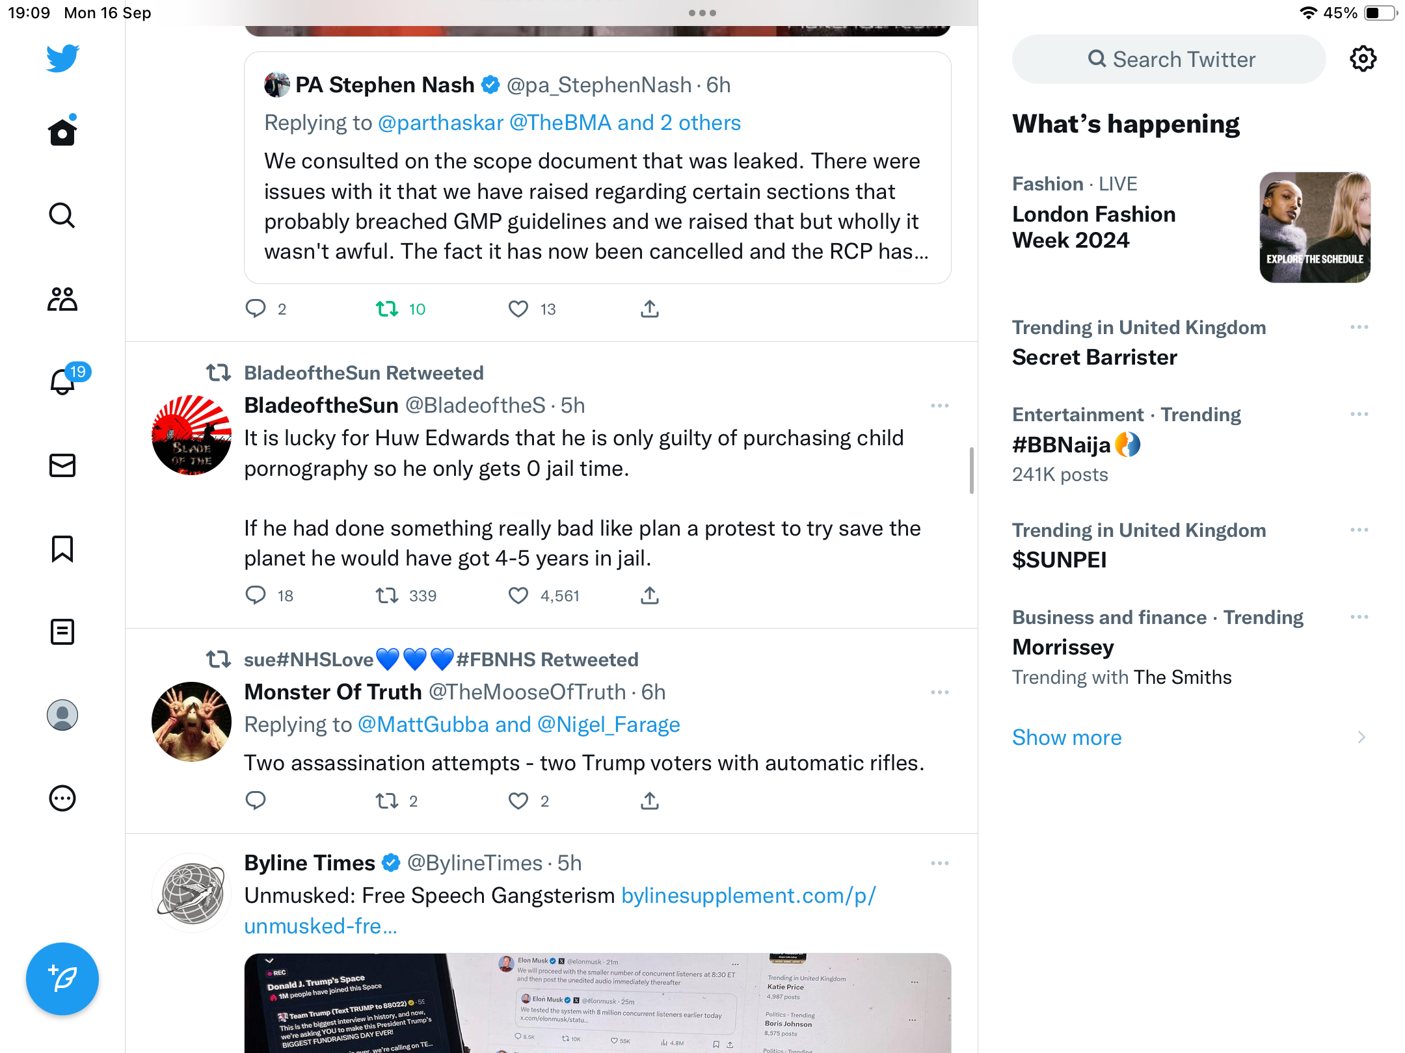The width and height of the screenshot is (1405, 1053).
Task: Open the bylinesupplement.com article link
Action: (x=560, y=911)
